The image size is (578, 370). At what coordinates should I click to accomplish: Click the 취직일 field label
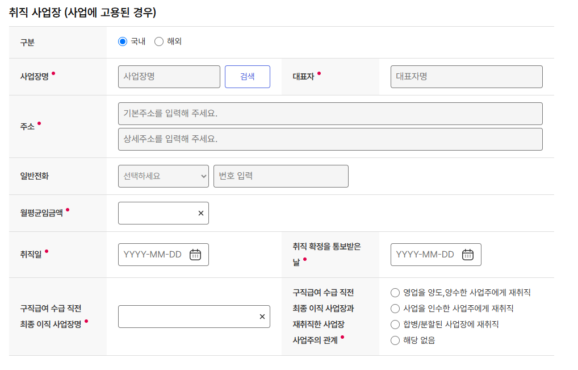pos(31,255)
